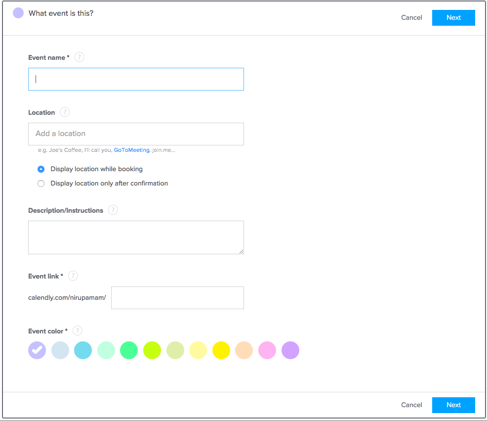Click the top Next button
The image size is (487, 421).
[x=453, y=18]
